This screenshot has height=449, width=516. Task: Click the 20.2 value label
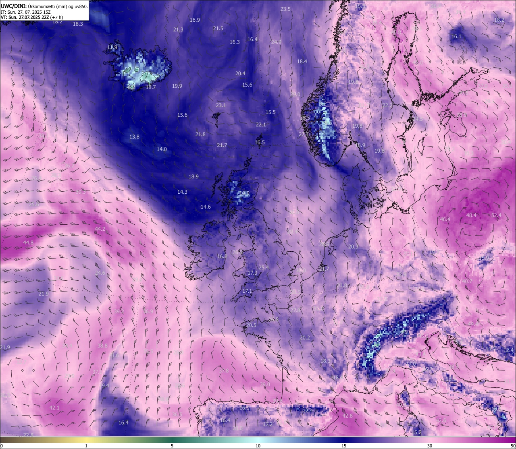click(305, 337)
